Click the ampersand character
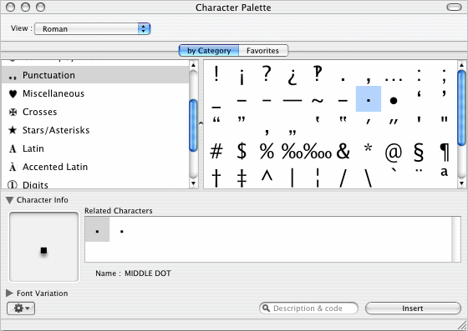 coord(343,151)
